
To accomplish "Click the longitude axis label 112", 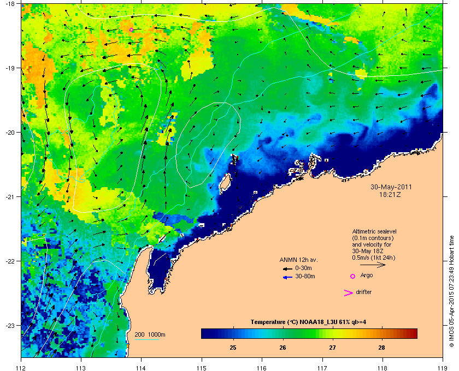I will pos(21,368).
